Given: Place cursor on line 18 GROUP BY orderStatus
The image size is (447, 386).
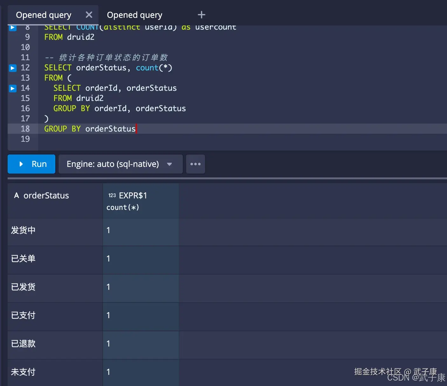Looking at the screenshot, I should point(90,129).
